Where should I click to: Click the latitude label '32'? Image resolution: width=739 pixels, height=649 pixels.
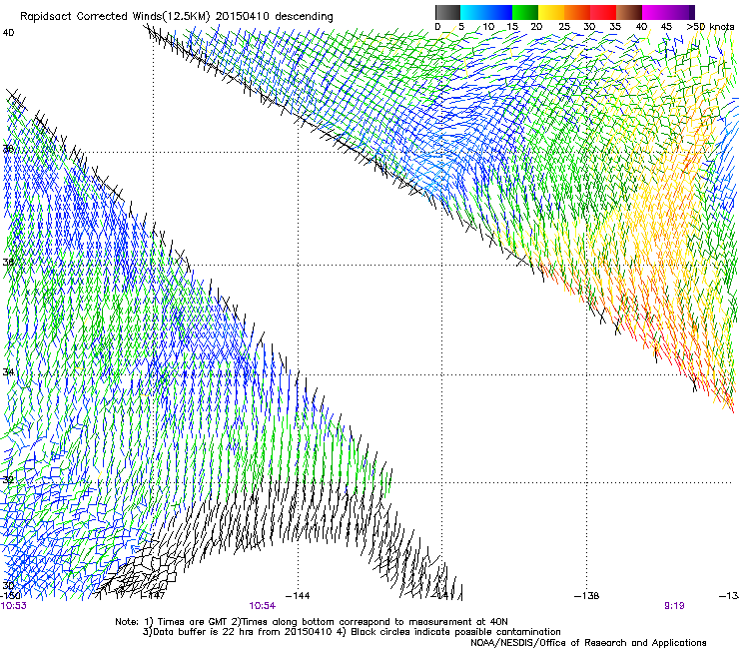[x=8, y=480]
